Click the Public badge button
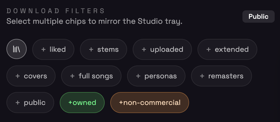Image resolution: width=280 pixels, height=122 pixels. coord(258,17)
